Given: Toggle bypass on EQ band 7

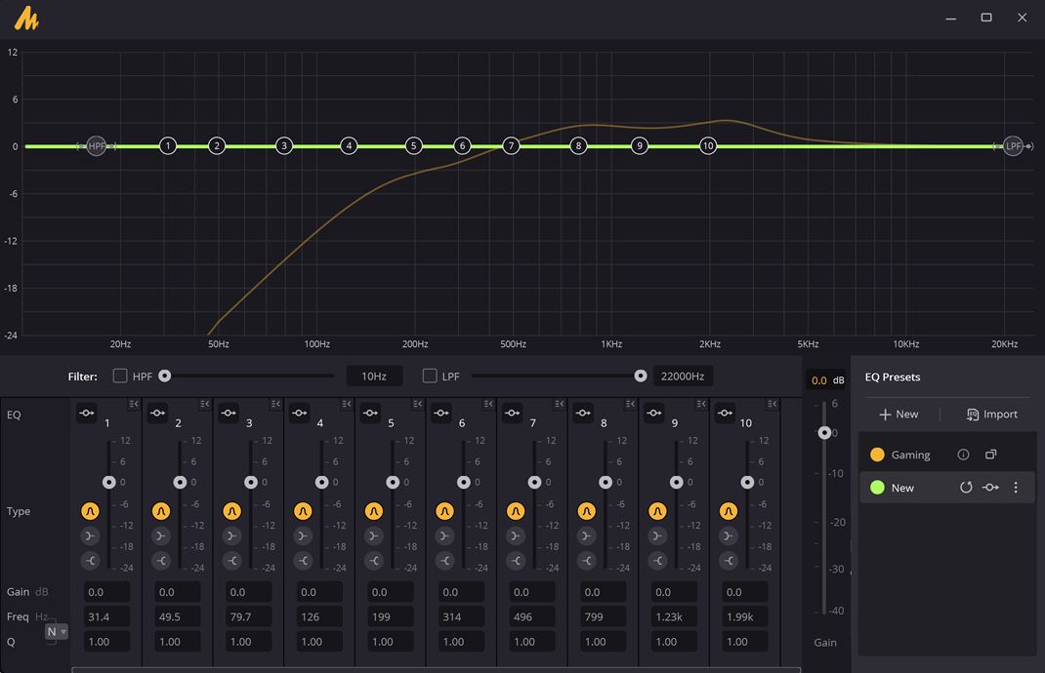Looking at the screenshot, I should [513, 414].
